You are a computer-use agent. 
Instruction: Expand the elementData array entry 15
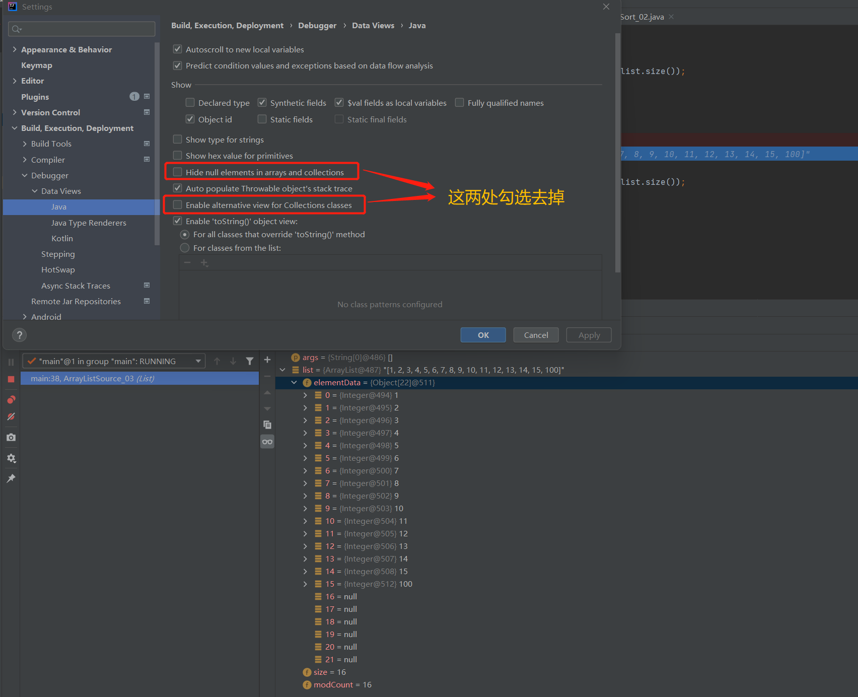pos(305,584)
